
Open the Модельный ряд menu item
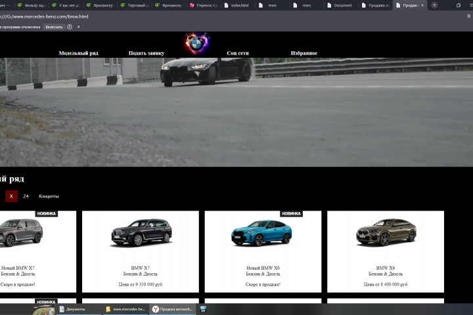[78, 53]
